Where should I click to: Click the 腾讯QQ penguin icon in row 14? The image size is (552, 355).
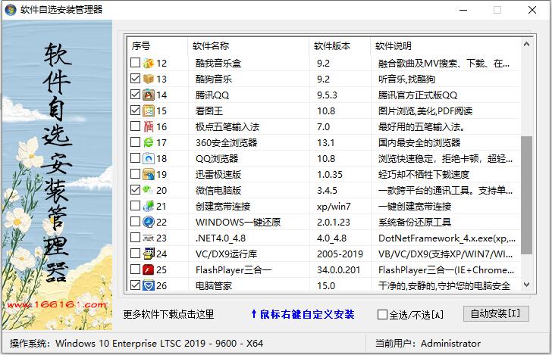click(x=148, y=95)
